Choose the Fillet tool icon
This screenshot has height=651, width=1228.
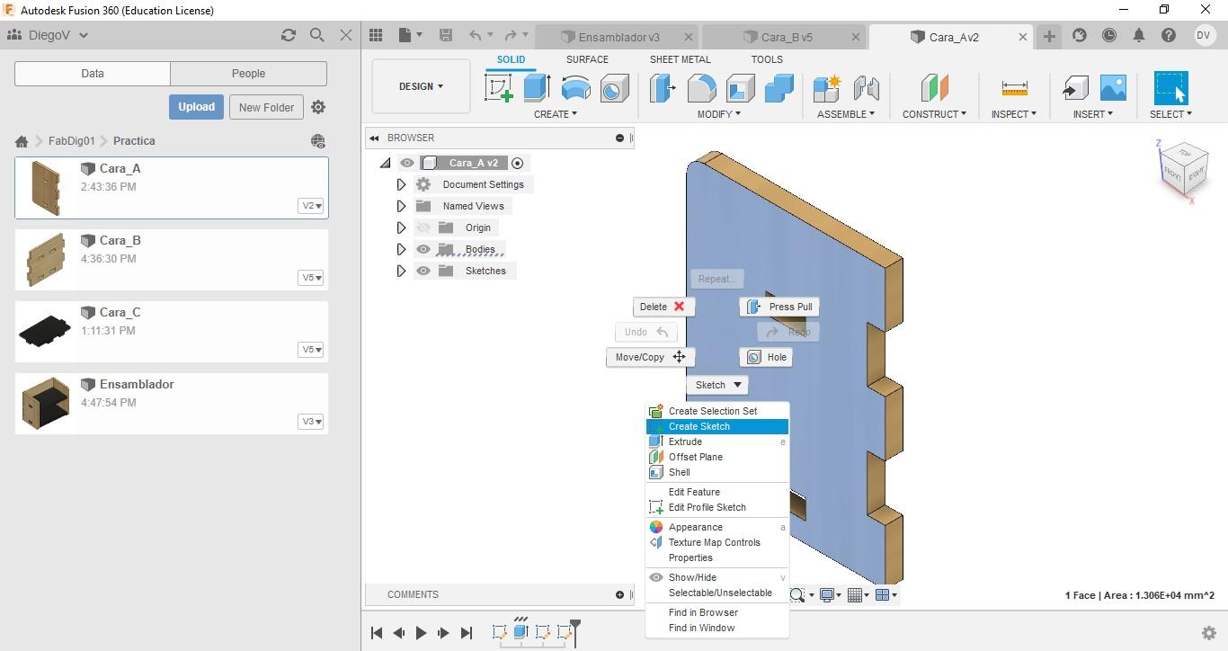pyautogui.click(x=701, y=88)
